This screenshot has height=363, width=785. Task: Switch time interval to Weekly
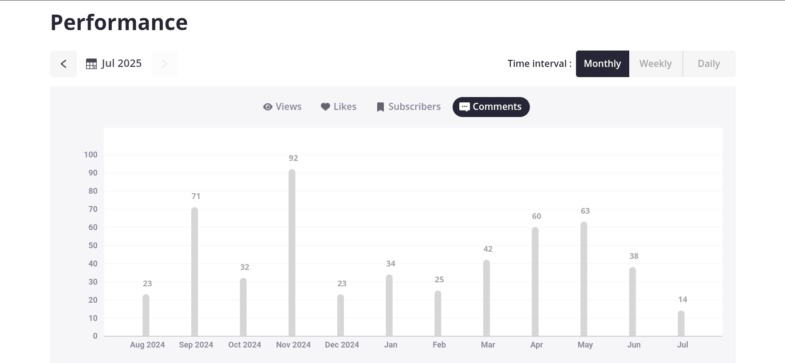pos(655,64)
